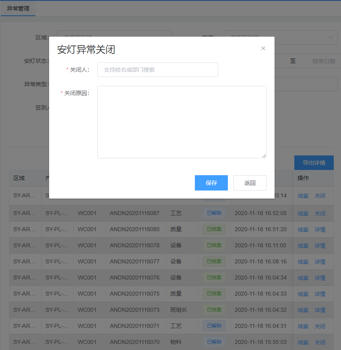
Task: Open 详情 link for ANDN20201118077 row
Action: (320, 262)
